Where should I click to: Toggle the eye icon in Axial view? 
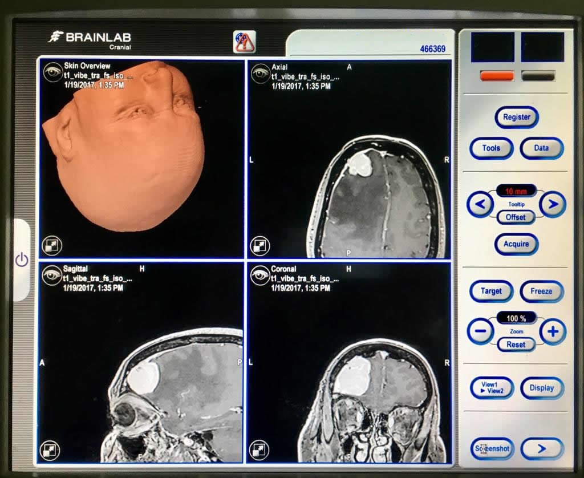click(260, 72)
